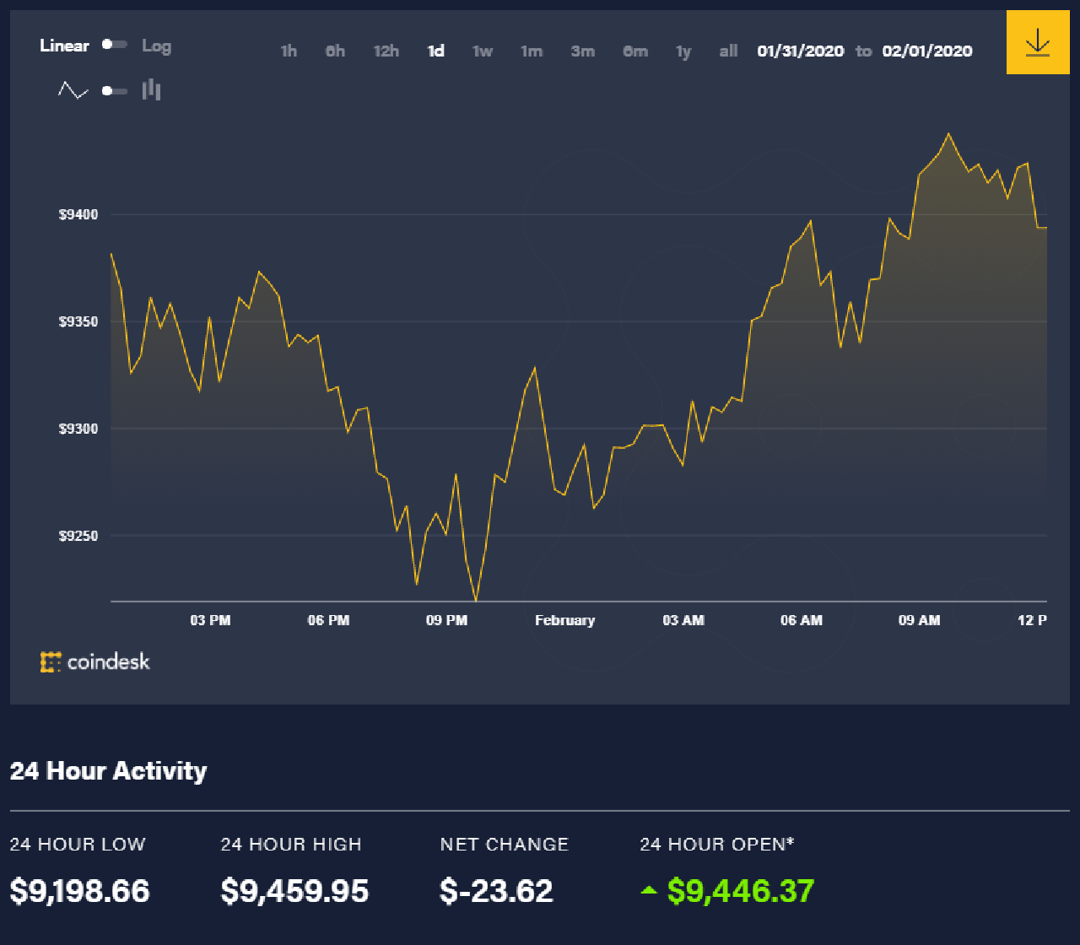
Task: Click the $9300 axis label
Action: click(x=78, y=429)
